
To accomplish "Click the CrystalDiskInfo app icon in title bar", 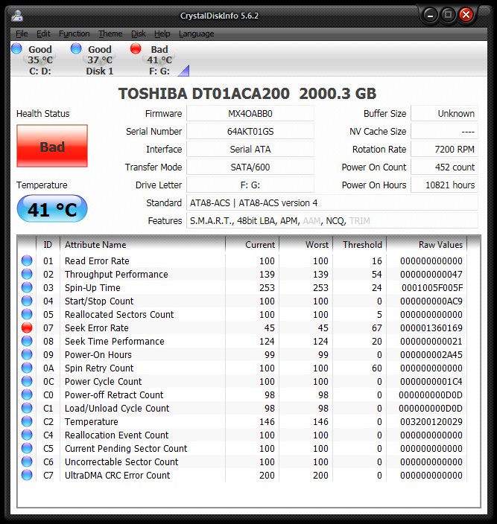I will [x=17, y=15].
